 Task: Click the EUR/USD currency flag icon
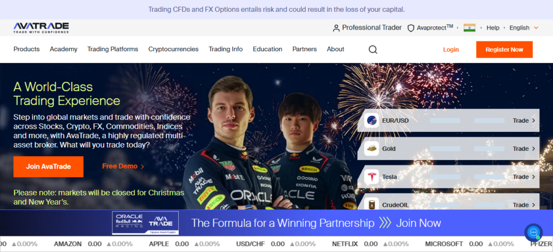click(372, 121)
